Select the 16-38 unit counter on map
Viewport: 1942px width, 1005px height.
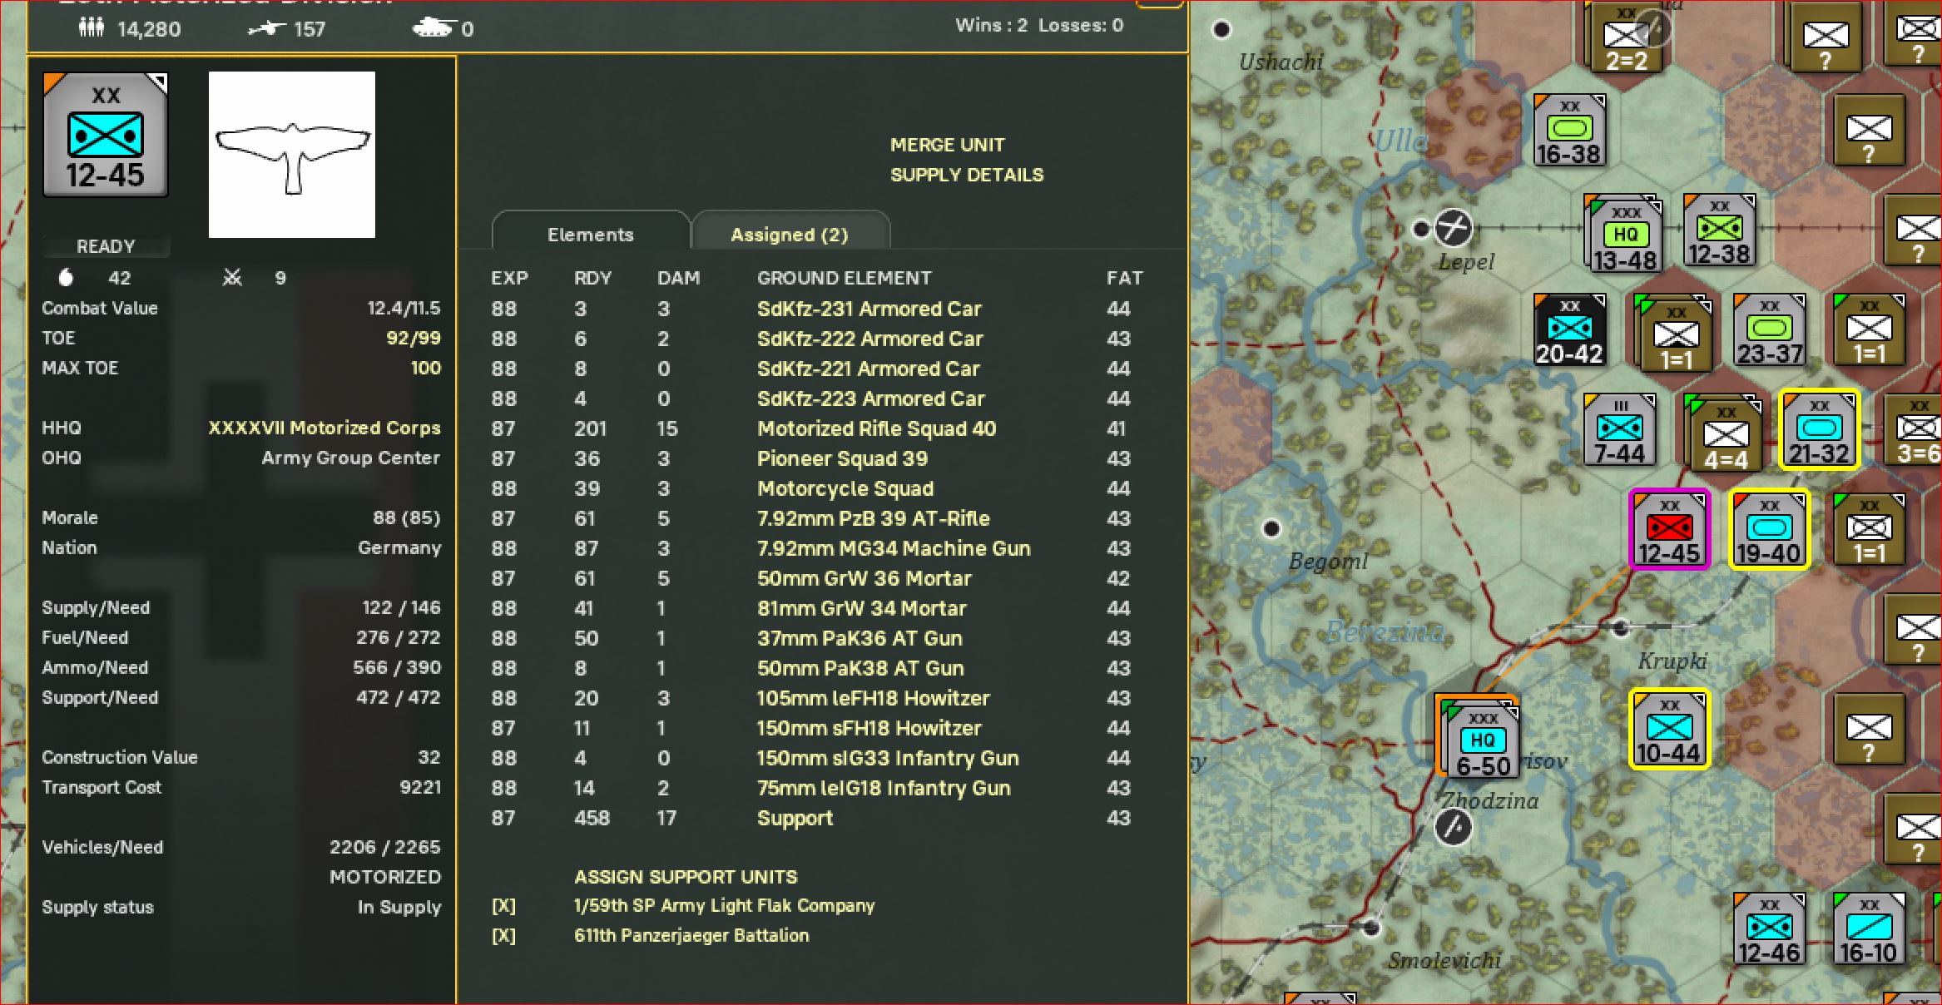pyautogui.click(x=1569, y=131)
